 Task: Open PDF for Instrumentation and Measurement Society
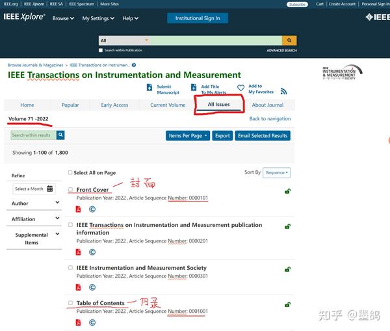(79, 287)
